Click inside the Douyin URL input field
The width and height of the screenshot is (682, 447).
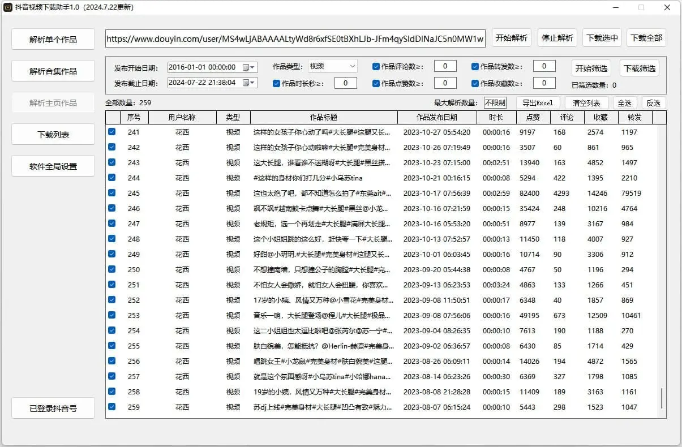(294, 38)
